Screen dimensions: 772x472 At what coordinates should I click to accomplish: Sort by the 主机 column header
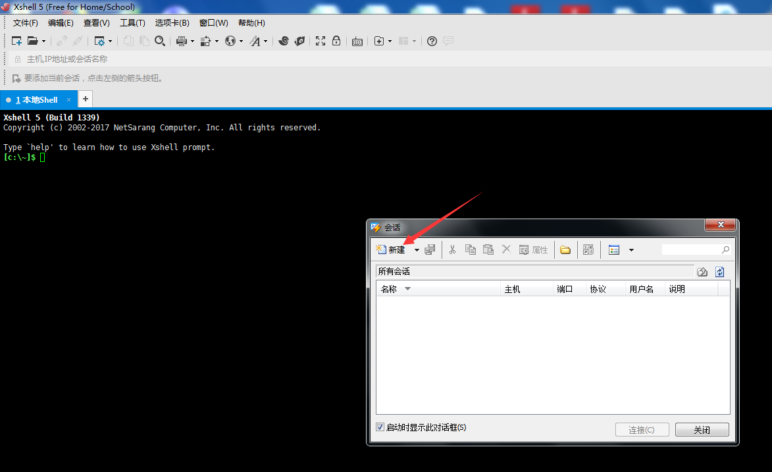coord(527,289)
